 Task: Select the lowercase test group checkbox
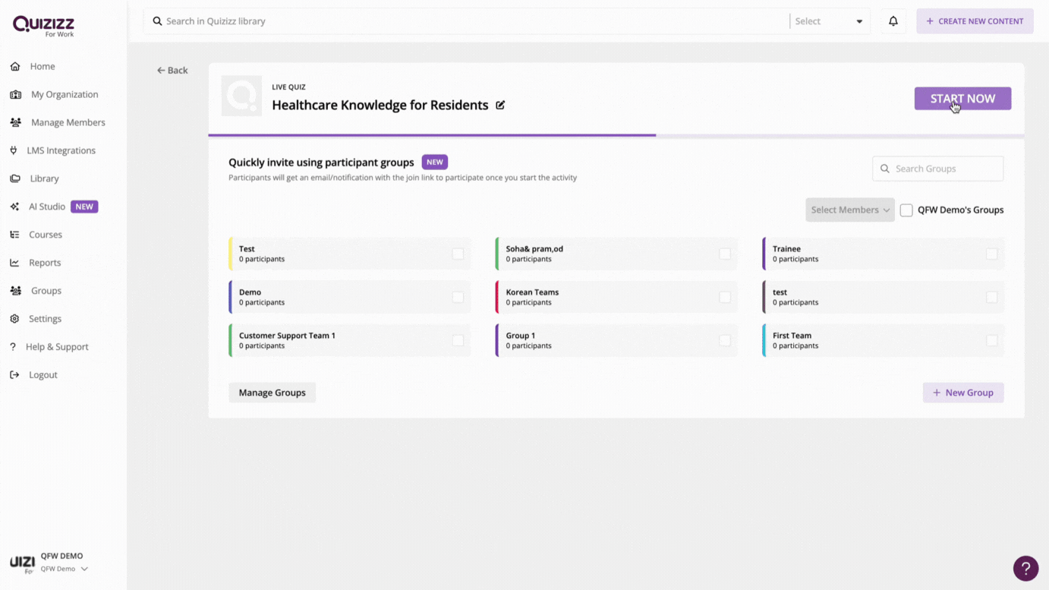click(992, 297)
